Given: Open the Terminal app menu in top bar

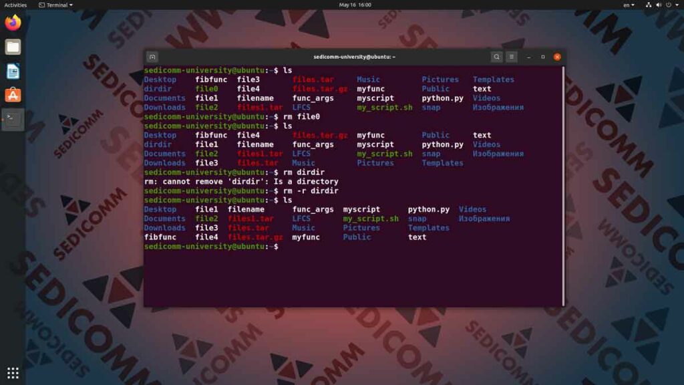Looking at the screenshot, I should (56, 5).
